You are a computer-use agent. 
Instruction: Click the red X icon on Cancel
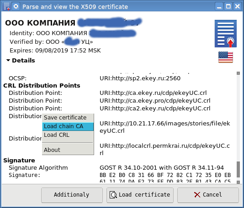[197, 195]
